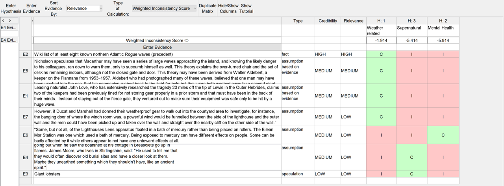Click the Relevance column header
The height and width of the screenshot is (186, 504).
tap(353, 21)
